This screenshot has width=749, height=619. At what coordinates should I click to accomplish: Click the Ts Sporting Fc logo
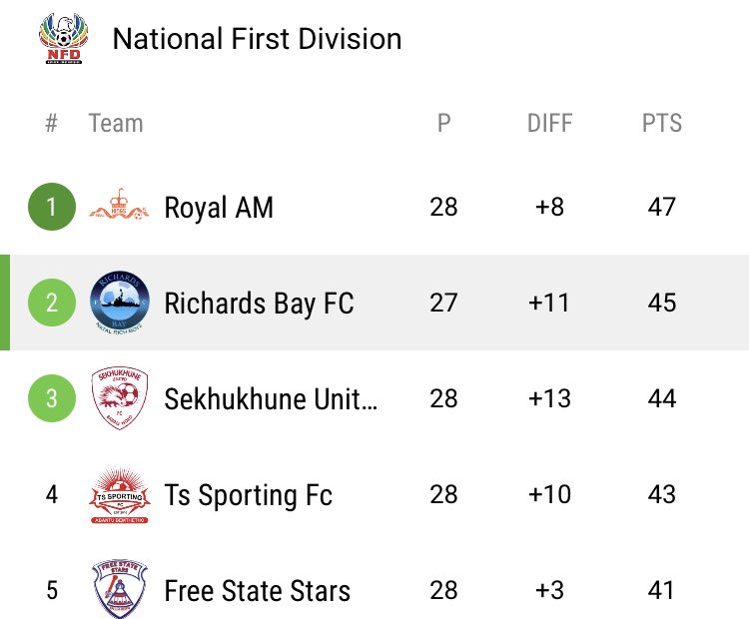tap(119, 494)
